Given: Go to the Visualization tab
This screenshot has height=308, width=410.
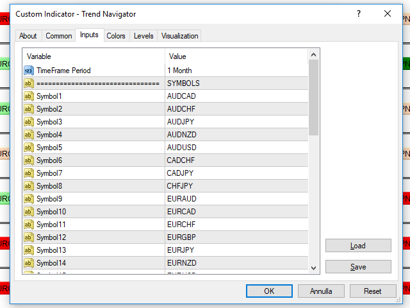Looking at the screenshot, I should [180, 36].
